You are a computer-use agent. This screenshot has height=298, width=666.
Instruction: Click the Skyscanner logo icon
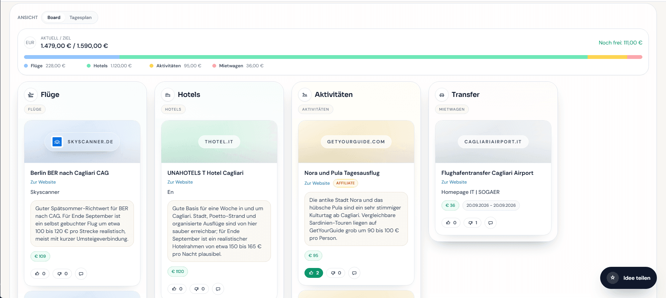tap(57, 142)
